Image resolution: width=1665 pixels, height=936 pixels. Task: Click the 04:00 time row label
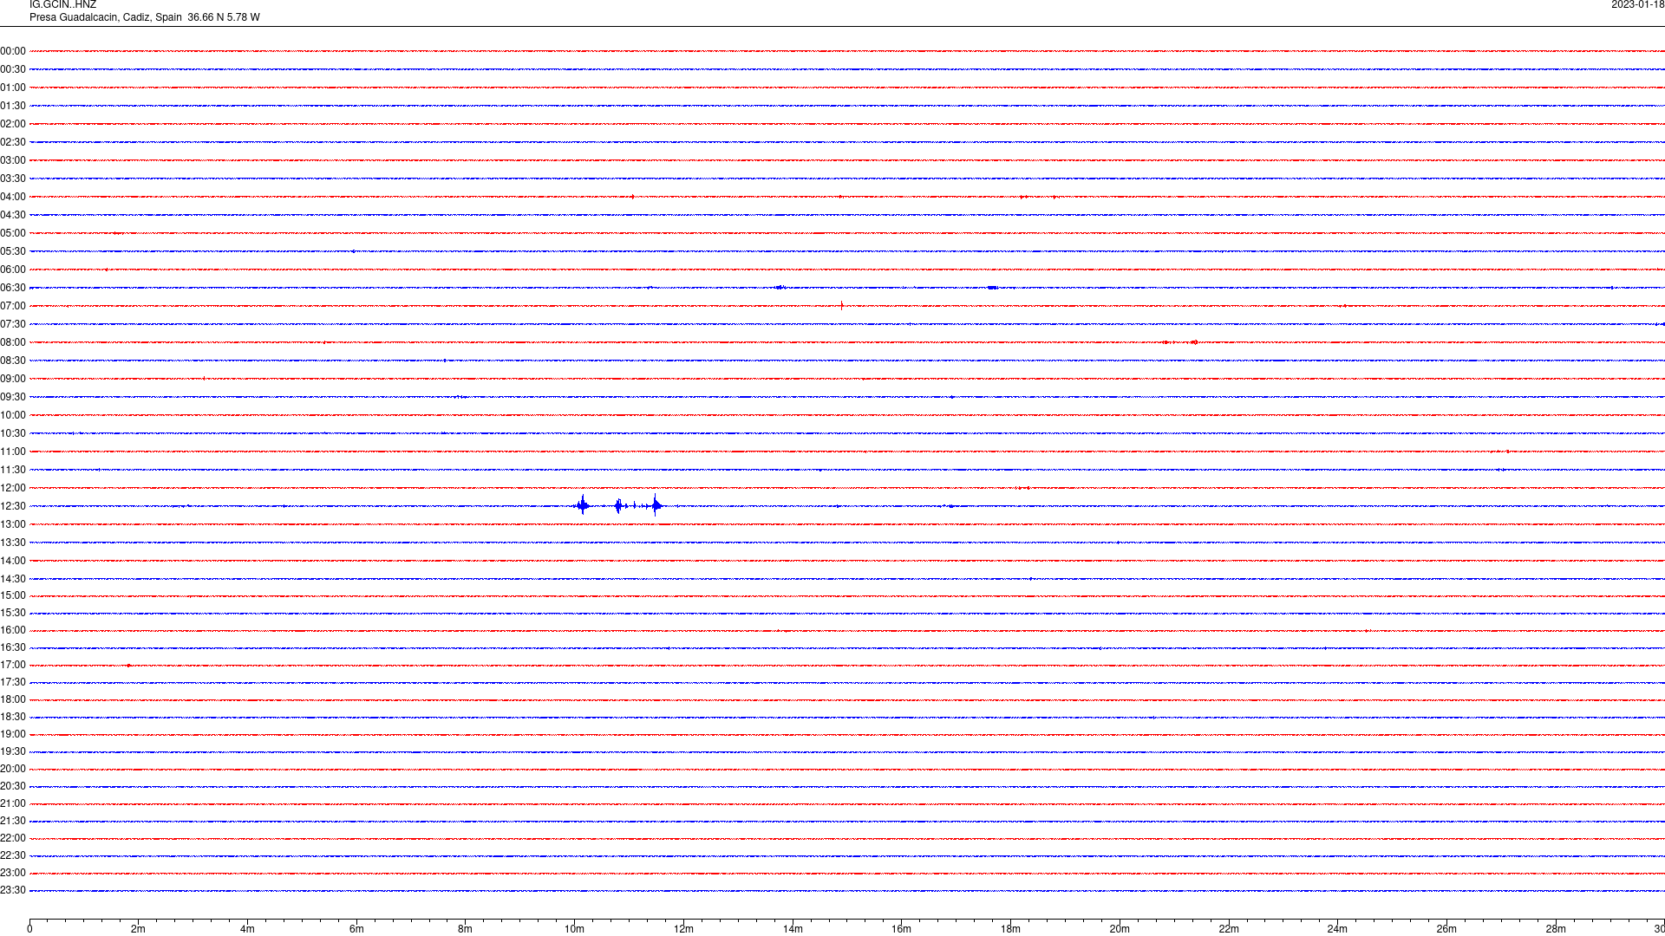pos(13,197)
